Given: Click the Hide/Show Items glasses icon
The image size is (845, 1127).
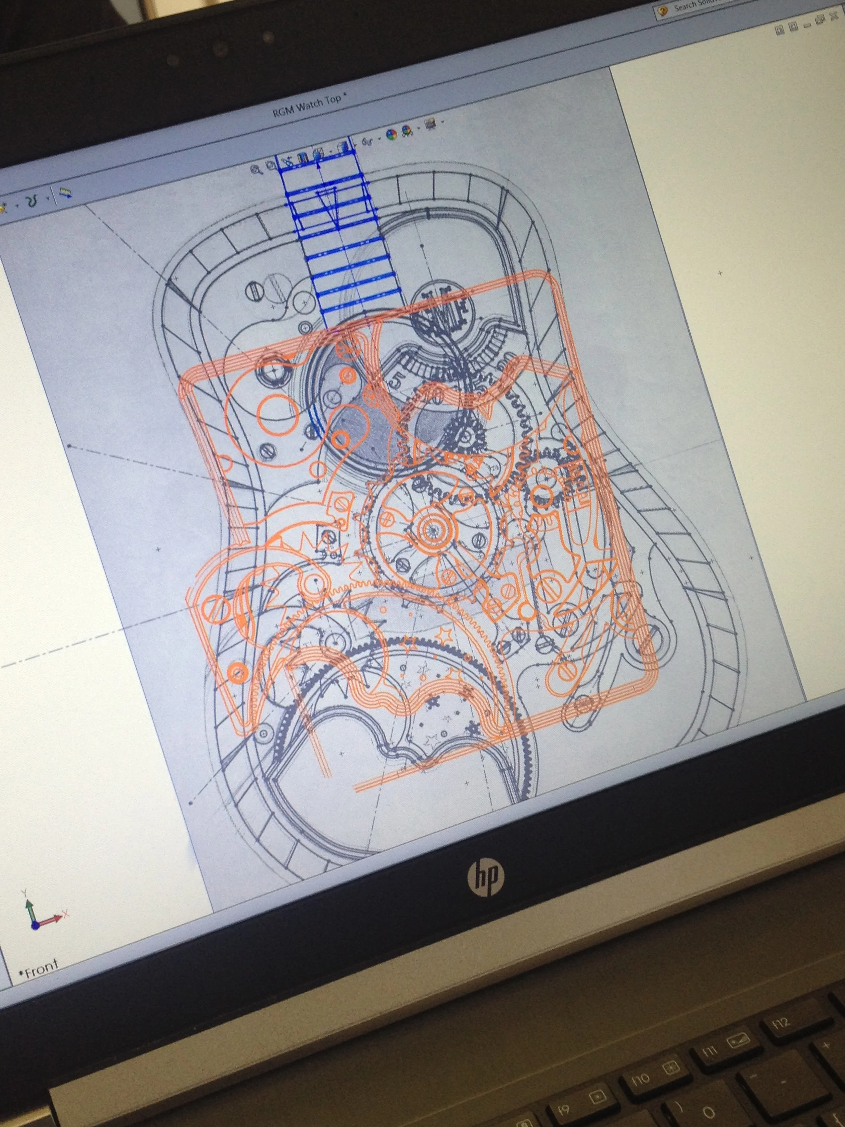Looking at the screenshot, I should (367, 142).
